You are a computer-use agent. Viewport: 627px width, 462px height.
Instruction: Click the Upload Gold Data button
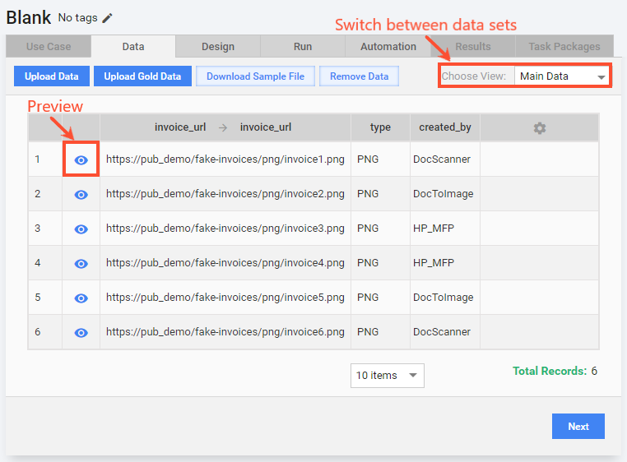[142, 76]
